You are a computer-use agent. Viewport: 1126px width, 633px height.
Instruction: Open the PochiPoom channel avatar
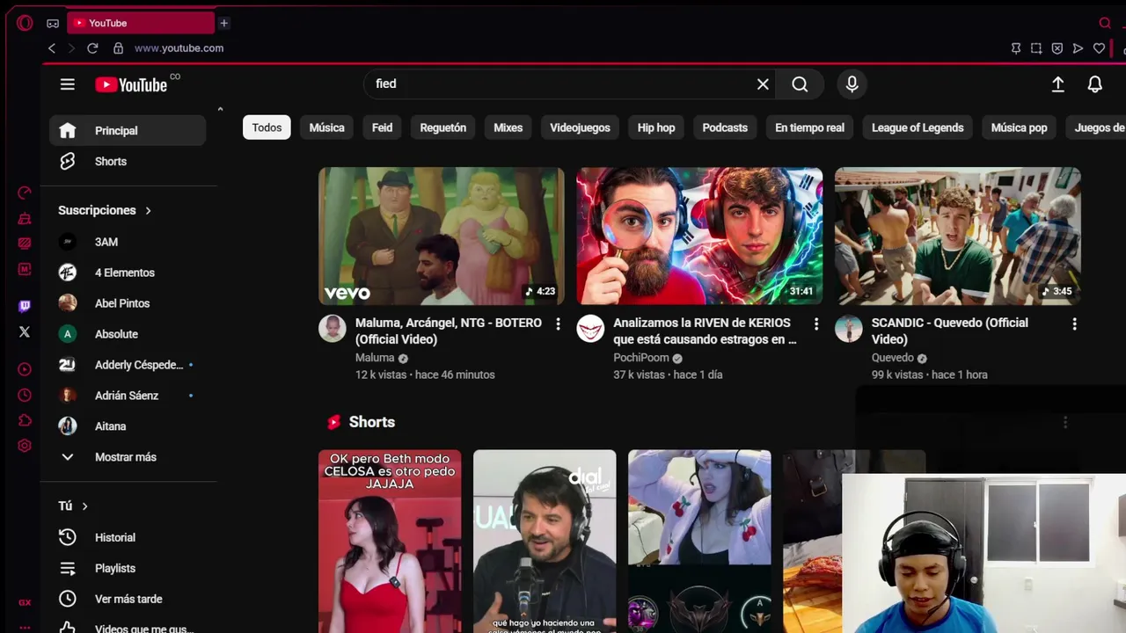point(590,329)
